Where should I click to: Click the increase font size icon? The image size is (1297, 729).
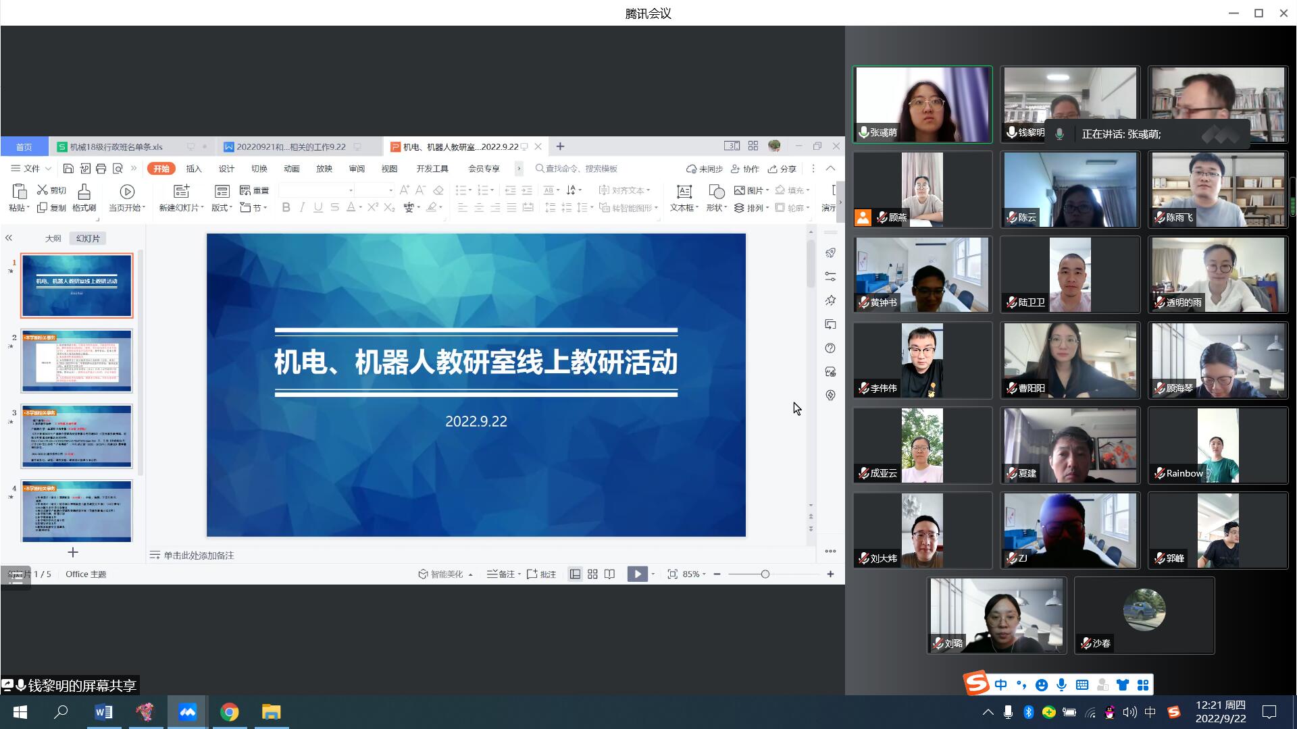pyautogui.click(x=404, y=190)
